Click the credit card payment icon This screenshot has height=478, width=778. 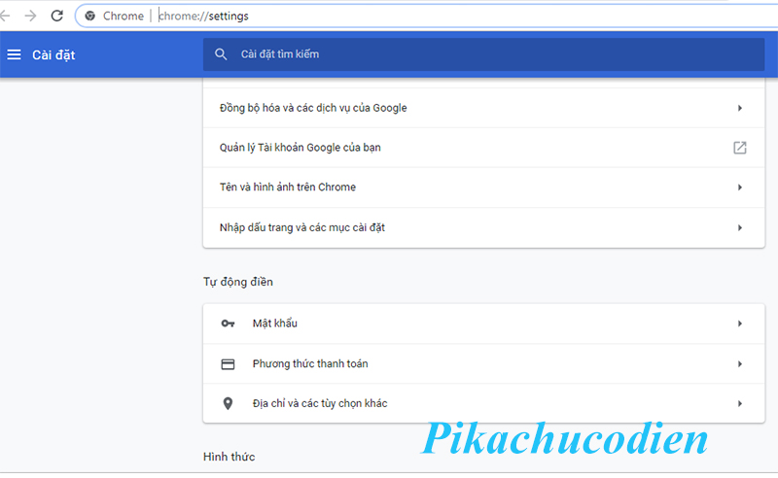click(x=228, y=364)
